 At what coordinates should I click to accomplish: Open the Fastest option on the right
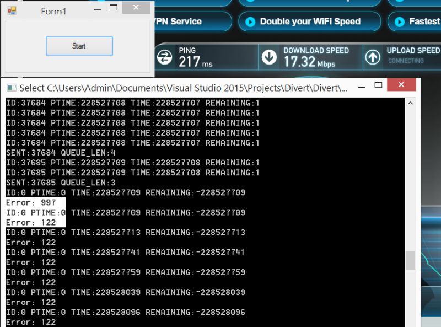pyautogui.click(x=420, y=22)
